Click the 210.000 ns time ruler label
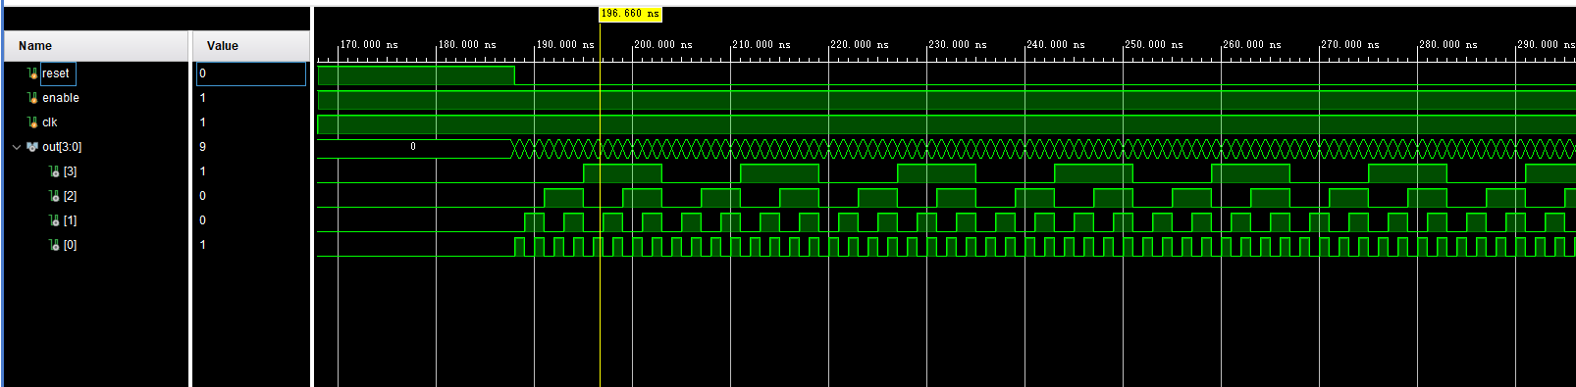The width and height of the screenshot is (1576, 387). (762, 45)
